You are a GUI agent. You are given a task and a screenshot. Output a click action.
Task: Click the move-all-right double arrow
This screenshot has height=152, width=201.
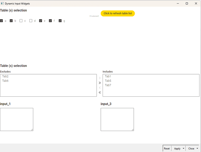click(x=100, y=83)
